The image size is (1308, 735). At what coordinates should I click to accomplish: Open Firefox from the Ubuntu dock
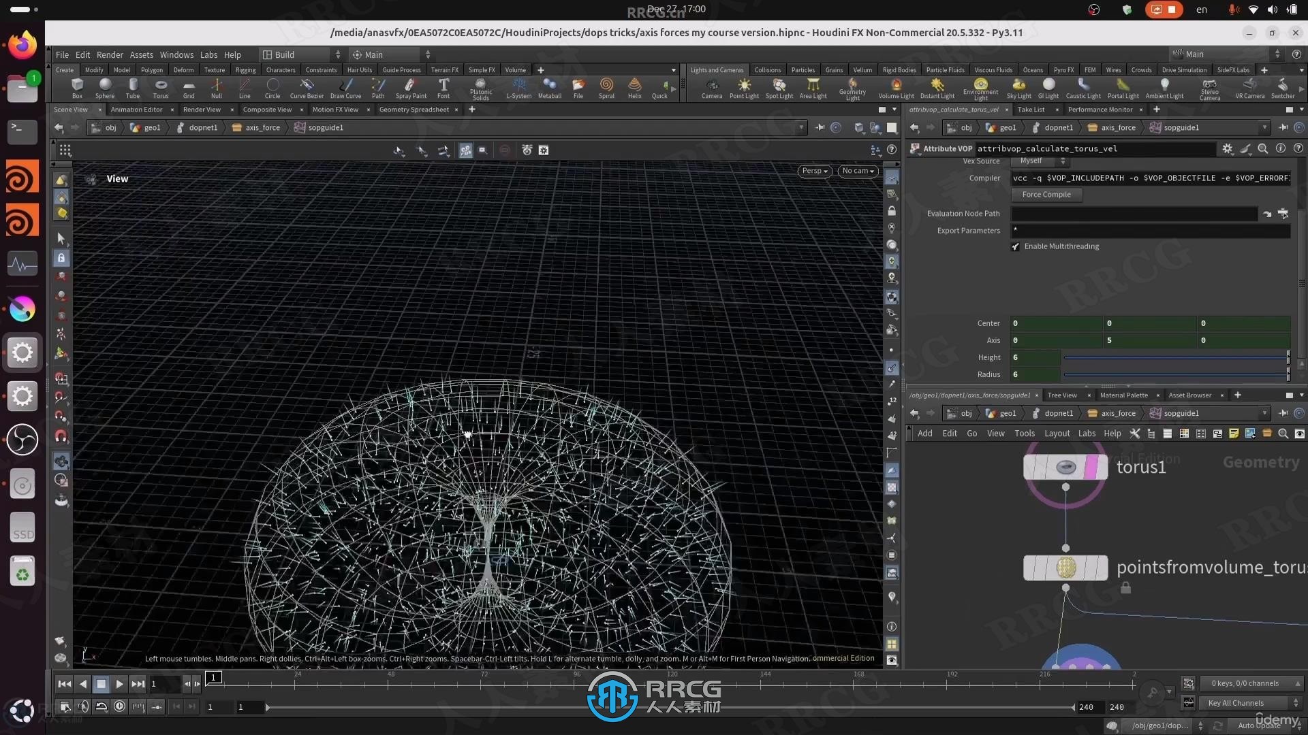(x=22, y=45)
